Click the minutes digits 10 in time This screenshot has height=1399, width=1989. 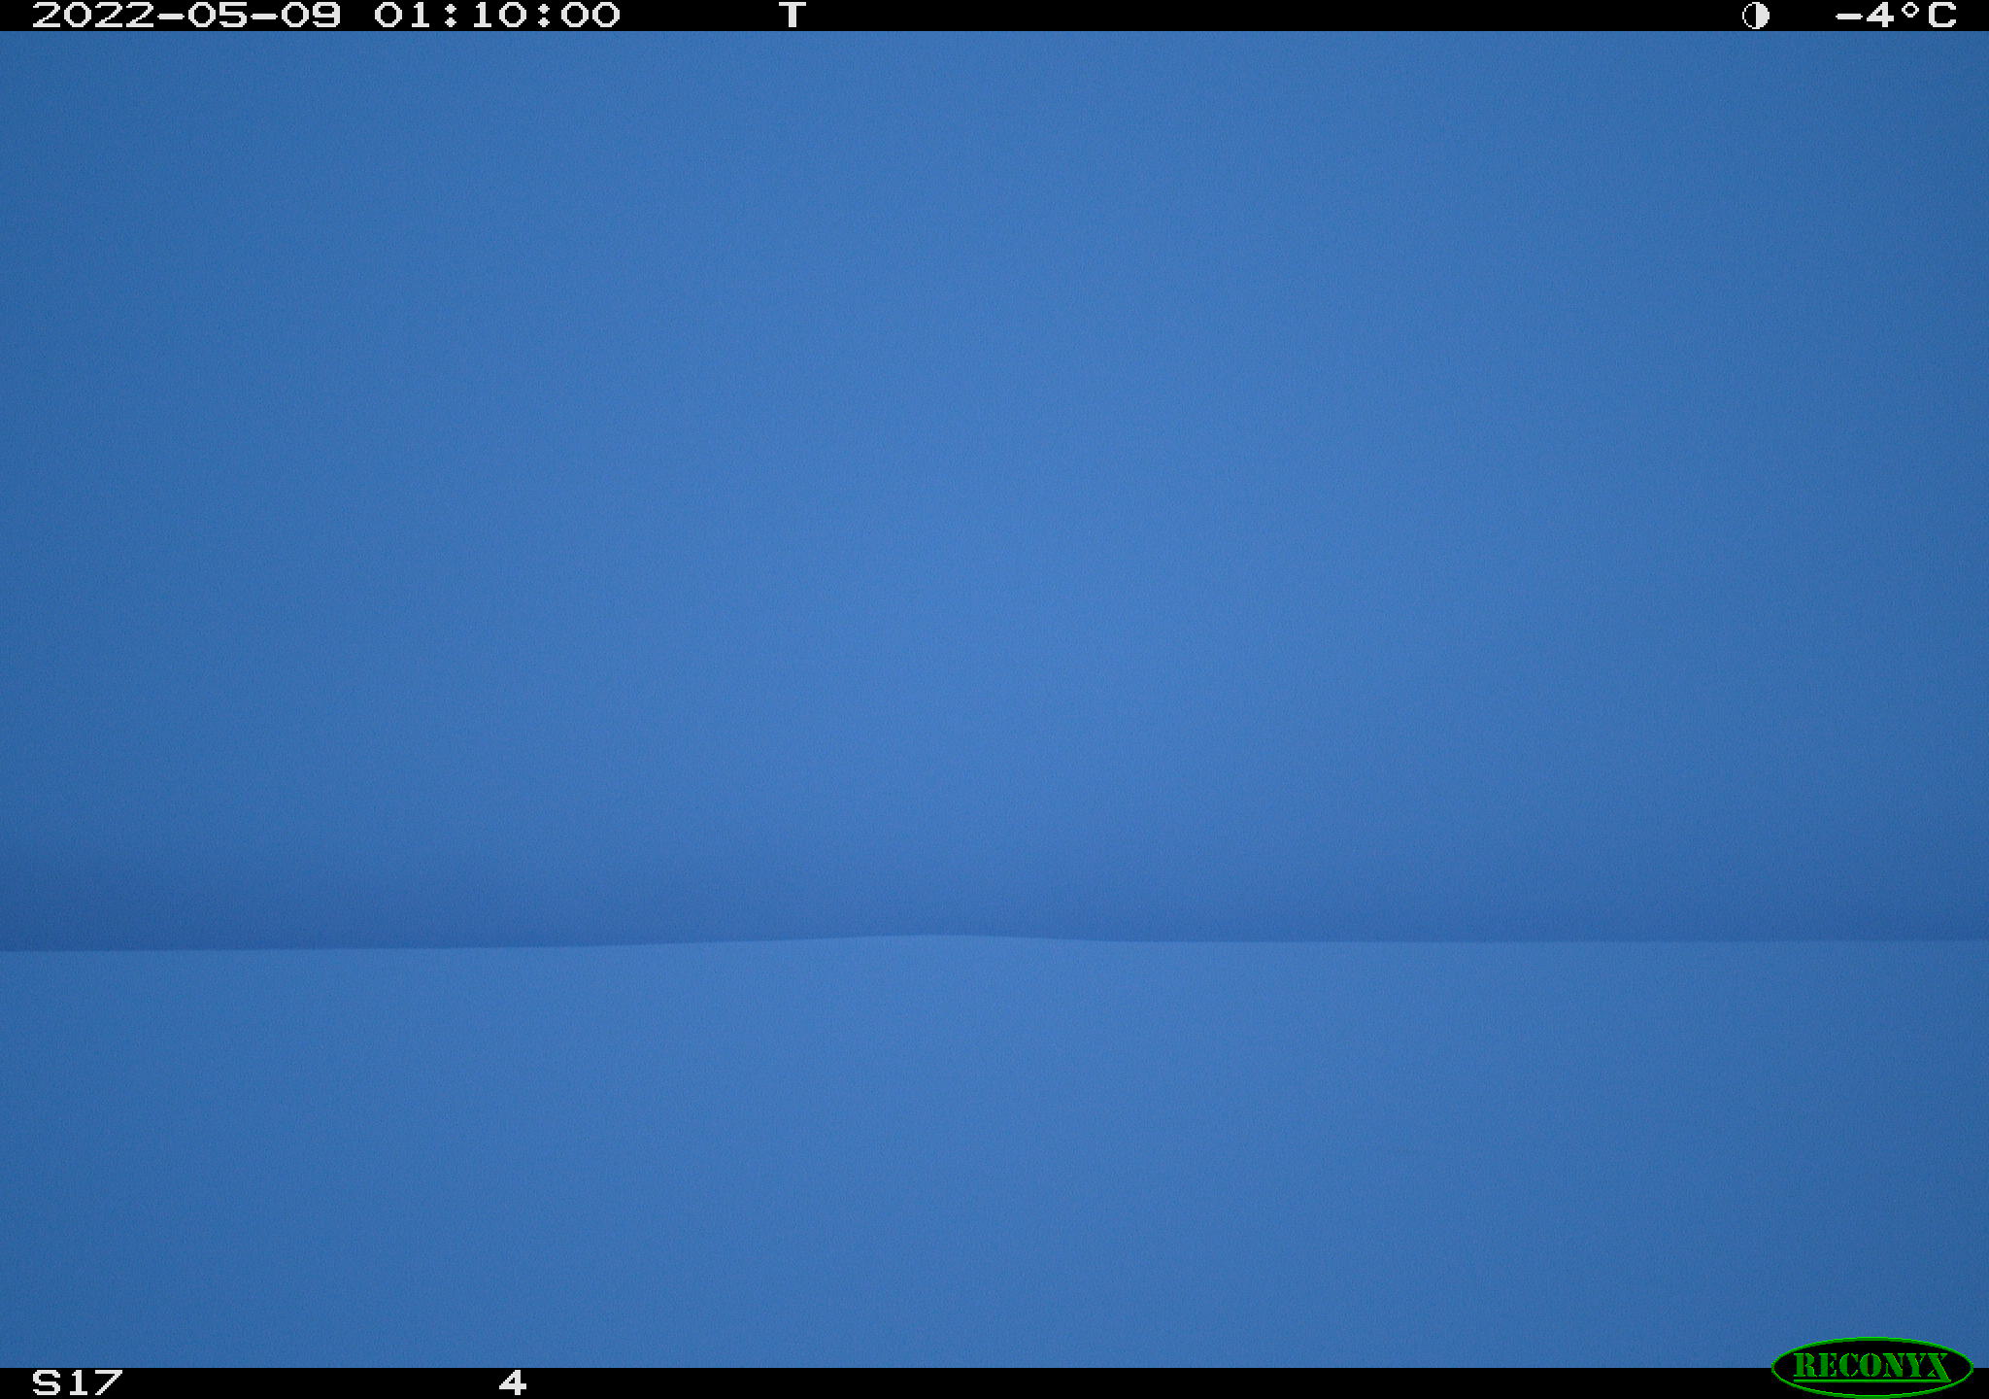tap(496, 16)
